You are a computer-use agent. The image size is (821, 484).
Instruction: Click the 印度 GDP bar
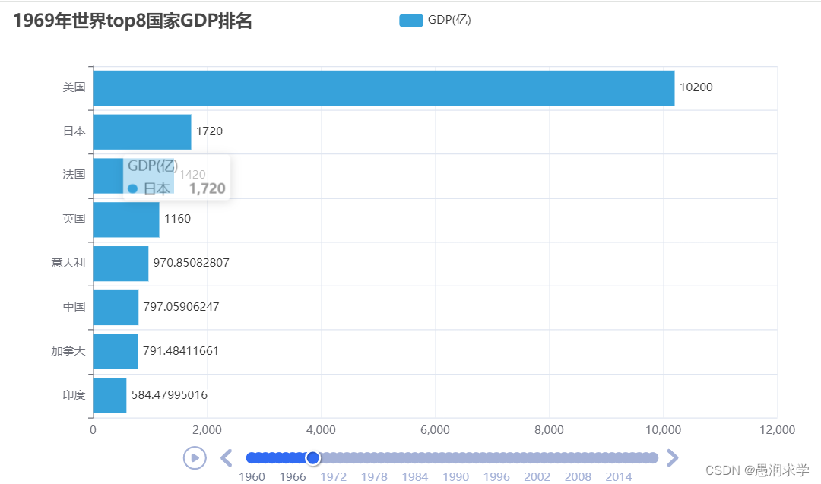109,396
